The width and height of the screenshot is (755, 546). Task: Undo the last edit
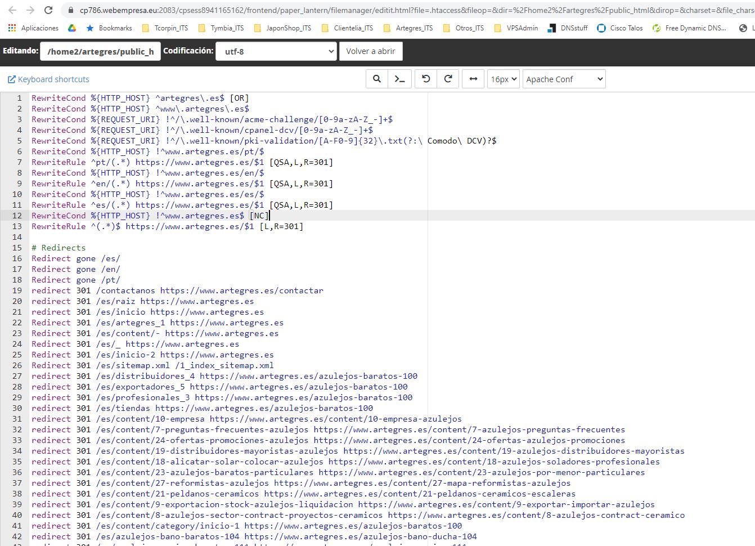(x=426, y=79)
